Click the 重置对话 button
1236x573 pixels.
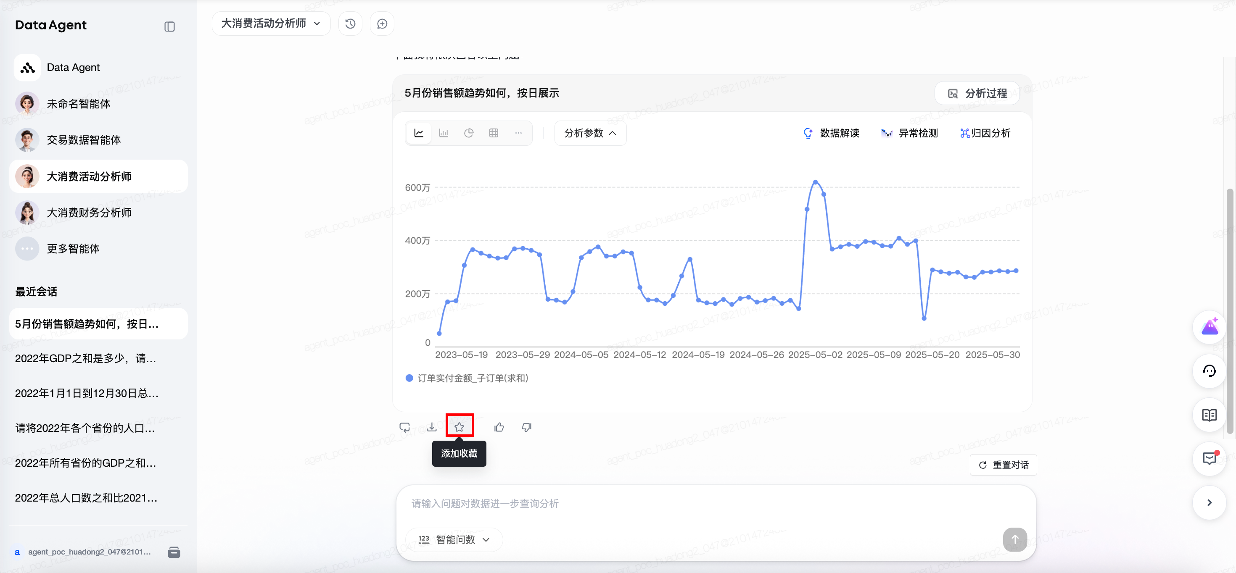[1003, 465]
